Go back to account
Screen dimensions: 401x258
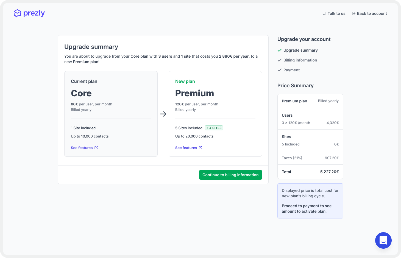369,13
